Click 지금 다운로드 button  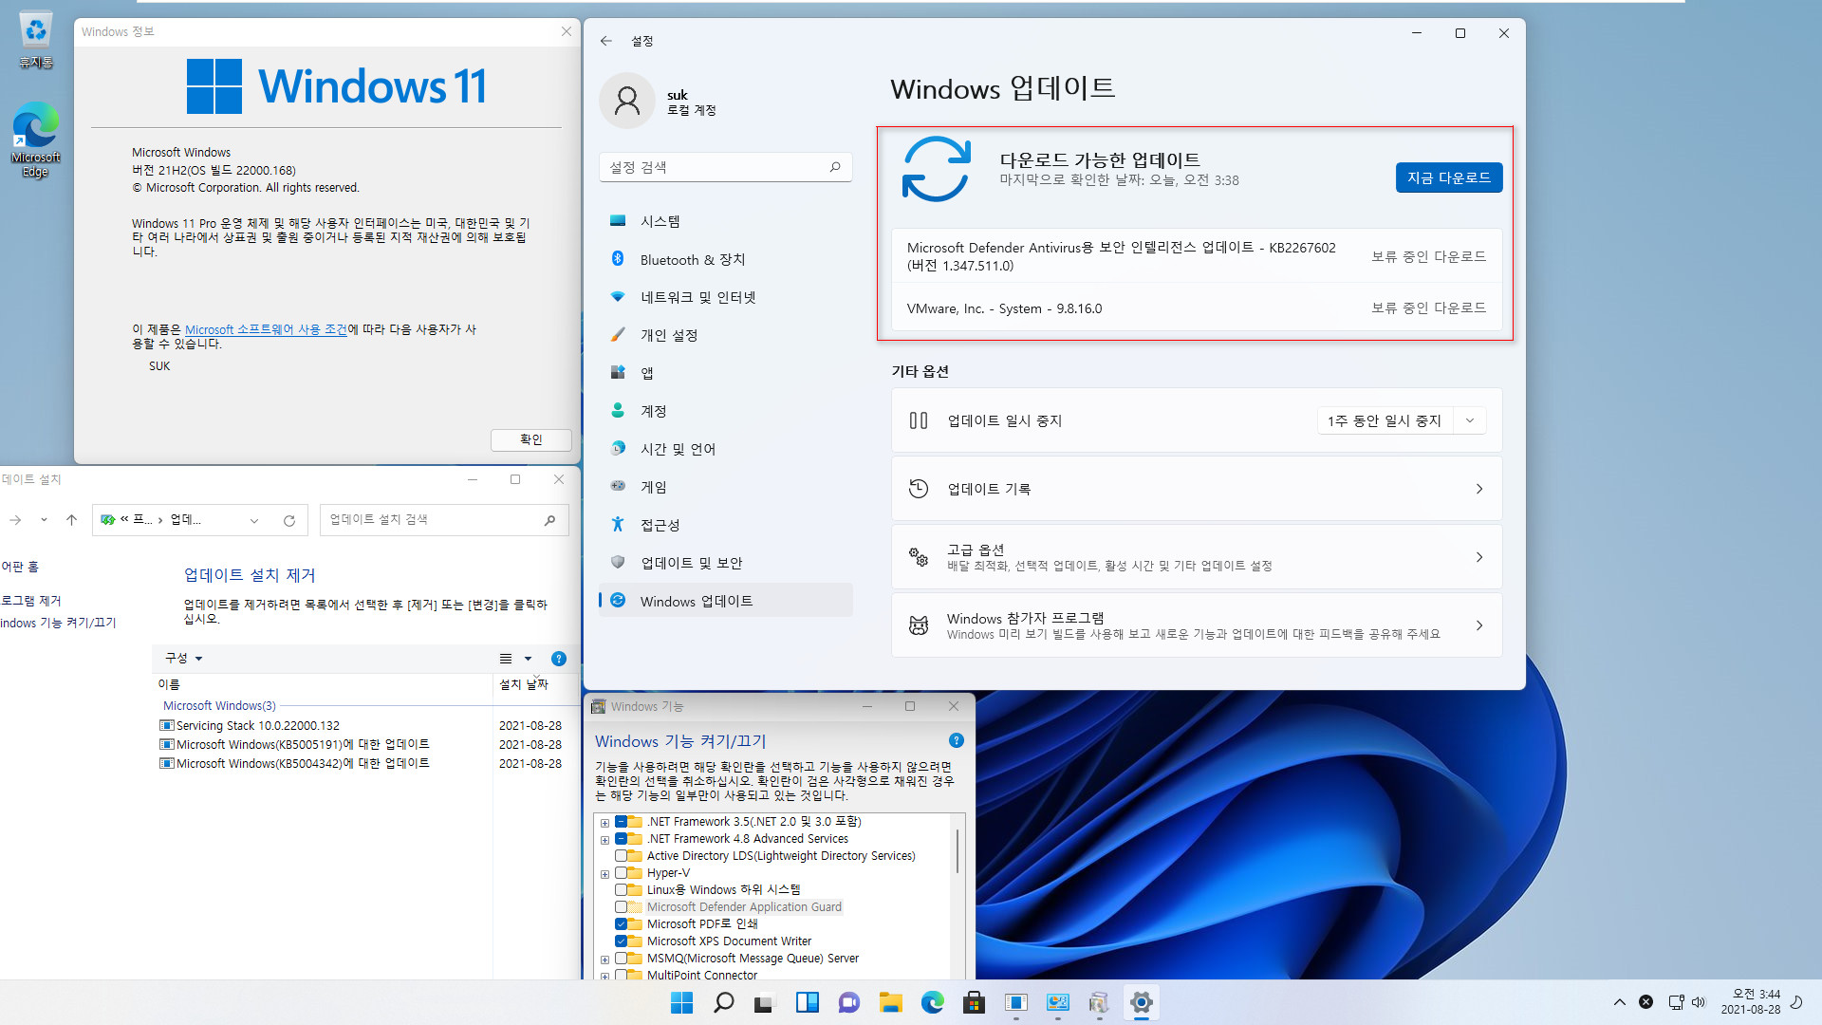pos(1448,177)
